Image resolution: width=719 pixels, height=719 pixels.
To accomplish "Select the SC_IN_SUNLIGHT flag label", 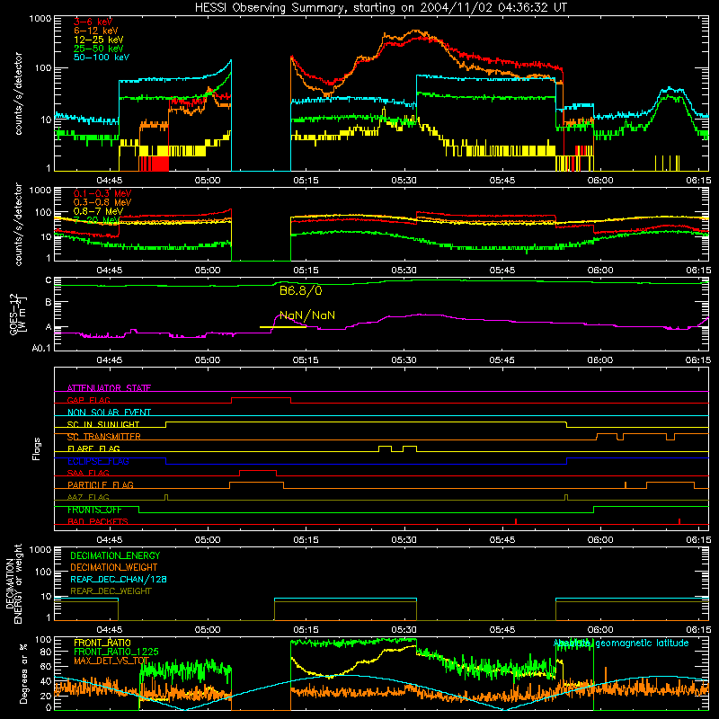I will [103, 424].
